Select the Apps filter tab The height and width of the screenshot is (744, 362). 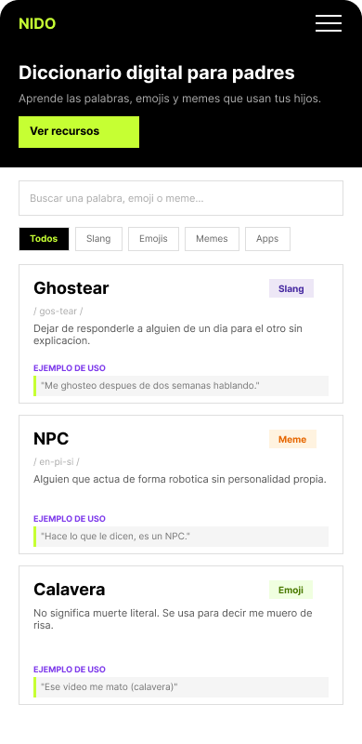(267, 239)
